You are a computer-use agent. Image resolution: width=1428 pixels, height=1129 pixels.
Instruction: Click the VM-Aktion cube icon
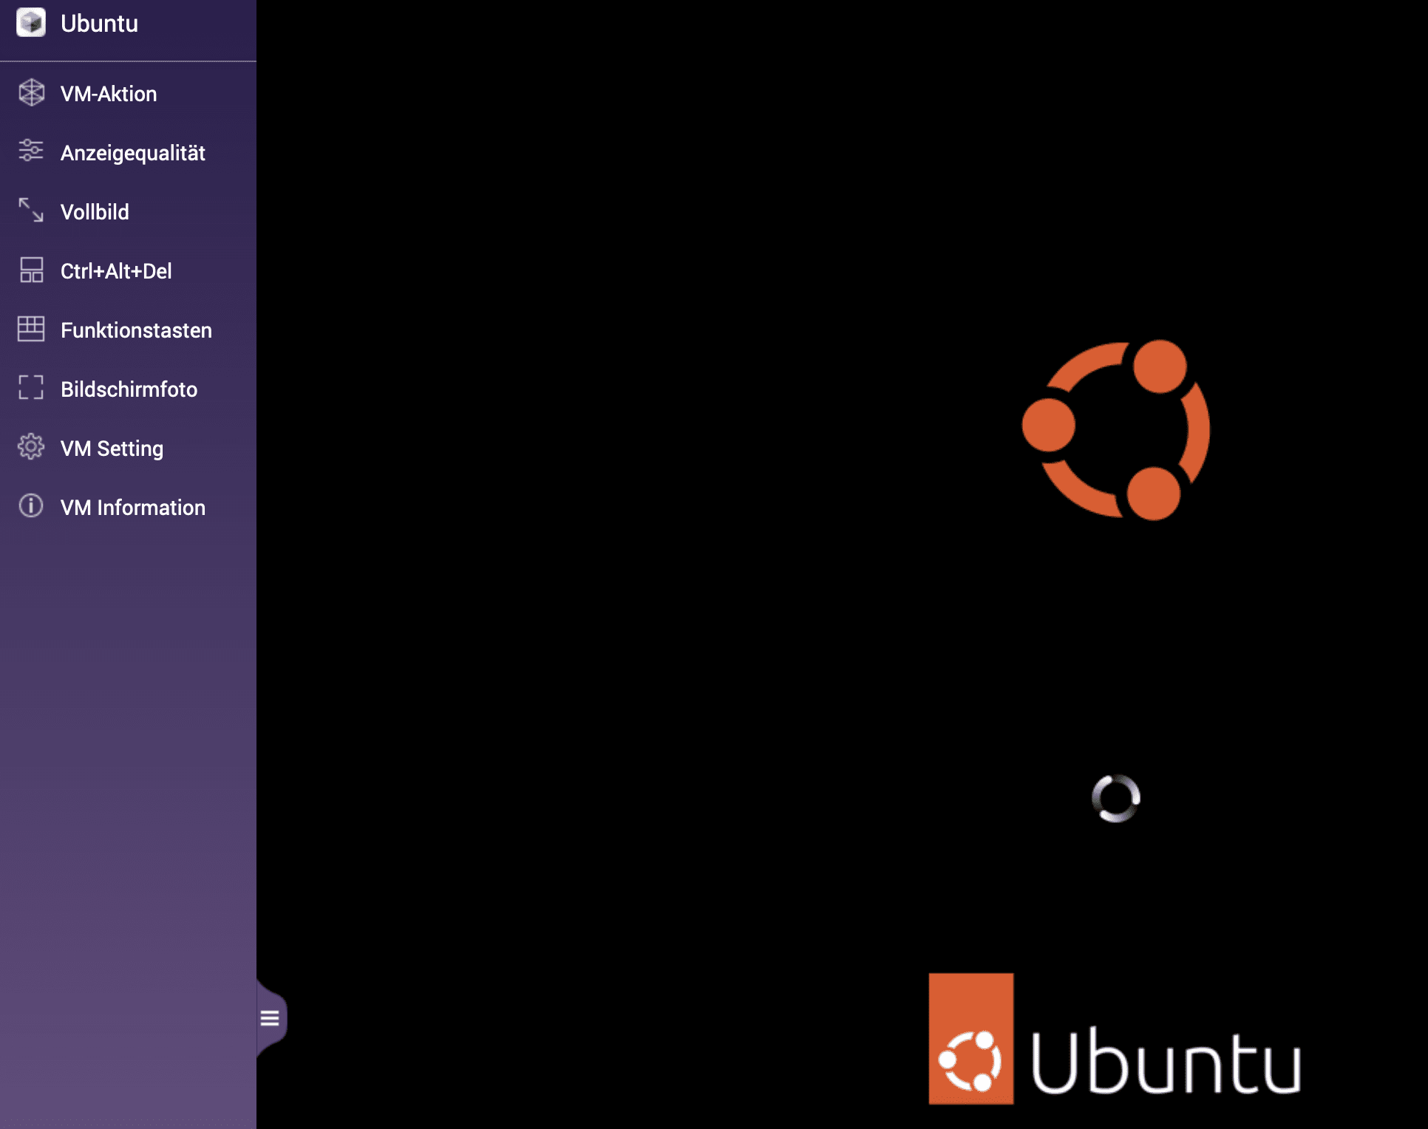point(31,93)
